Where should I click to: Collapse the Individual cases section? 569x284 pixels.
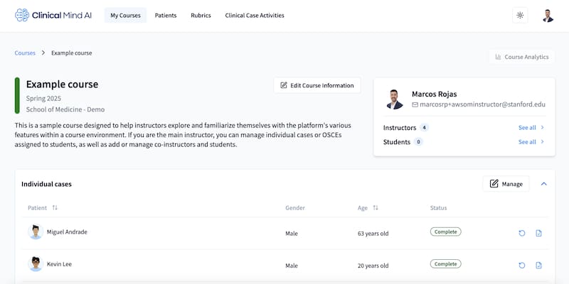[544, 184]
